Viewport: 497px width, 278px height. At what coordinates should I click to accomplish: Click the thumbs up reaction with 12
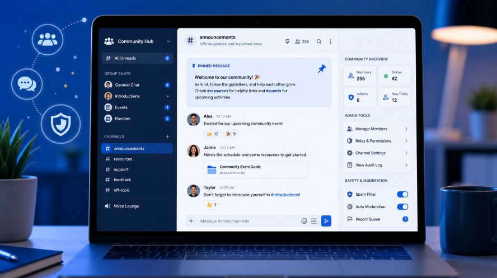(212, 134)
